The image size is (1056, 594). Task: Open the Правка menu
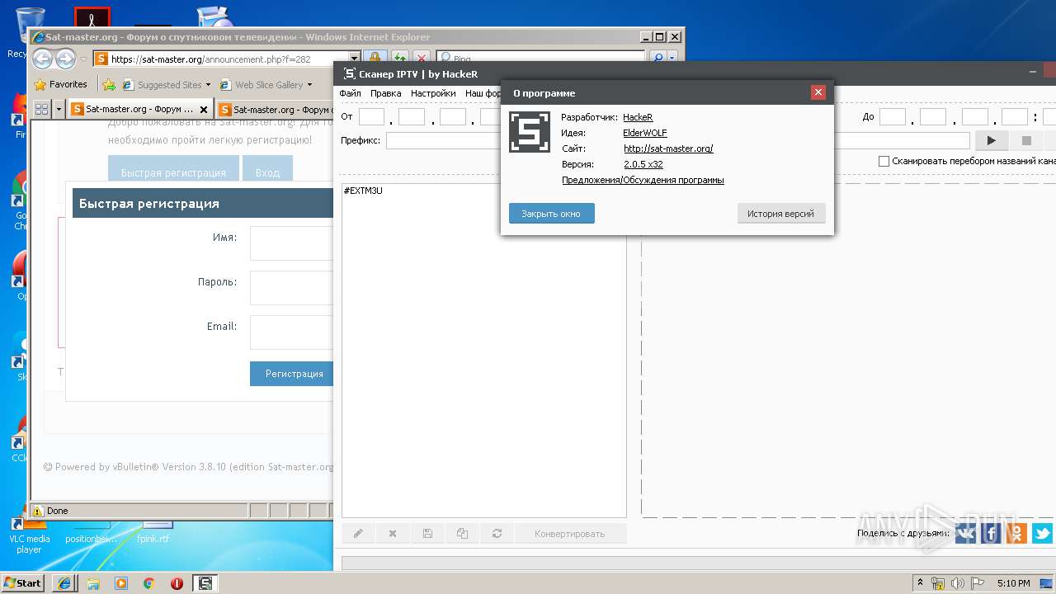coord(385,93)
